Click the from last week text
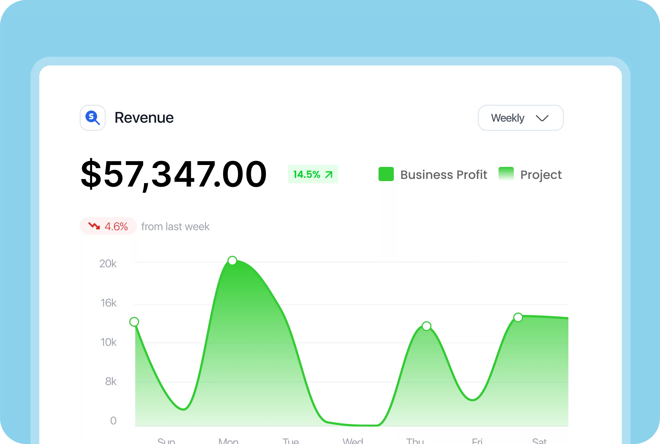 175,227
